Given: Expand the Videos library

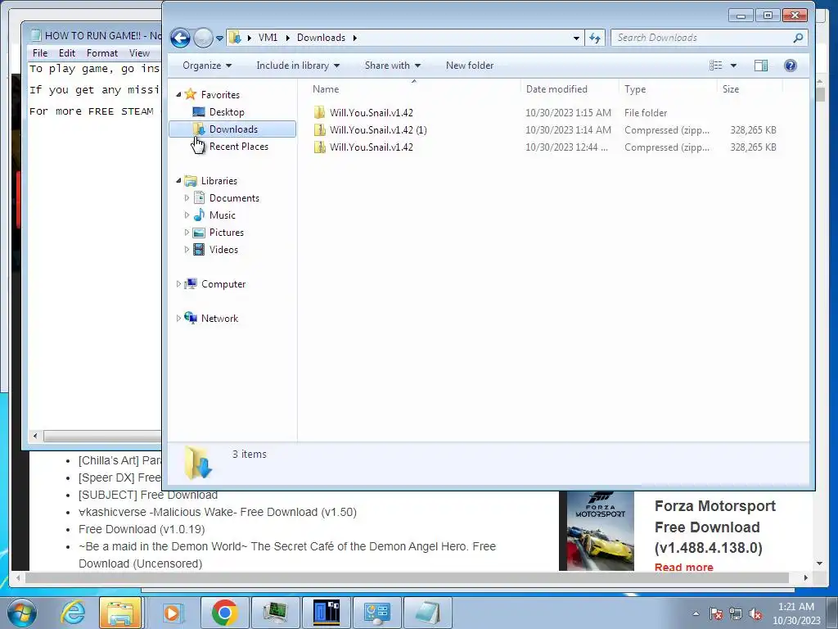Looking at the screenshot, I should tap(187, 249).
